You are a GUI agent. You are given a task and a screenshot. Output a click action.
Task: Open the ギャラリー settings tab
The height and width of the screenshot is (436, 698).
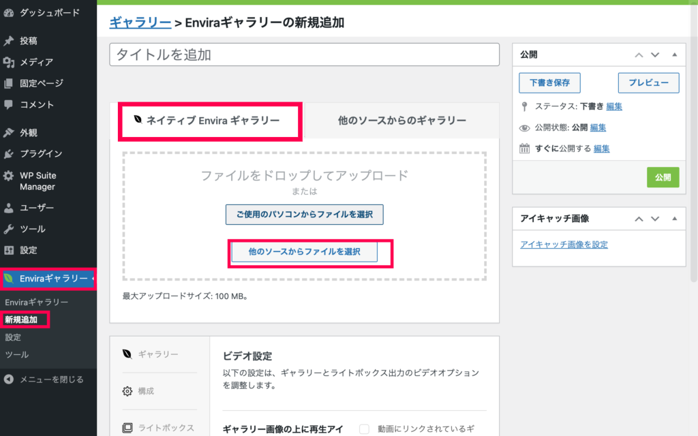[x=160, y=354]
